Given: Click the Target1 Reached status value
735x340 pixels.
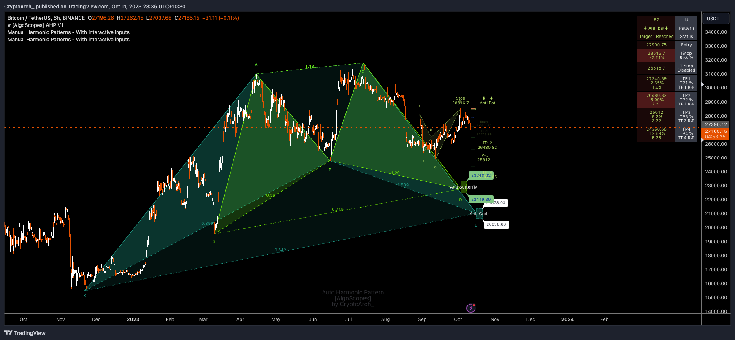Looking at the screenshot, I should point(656,37).
